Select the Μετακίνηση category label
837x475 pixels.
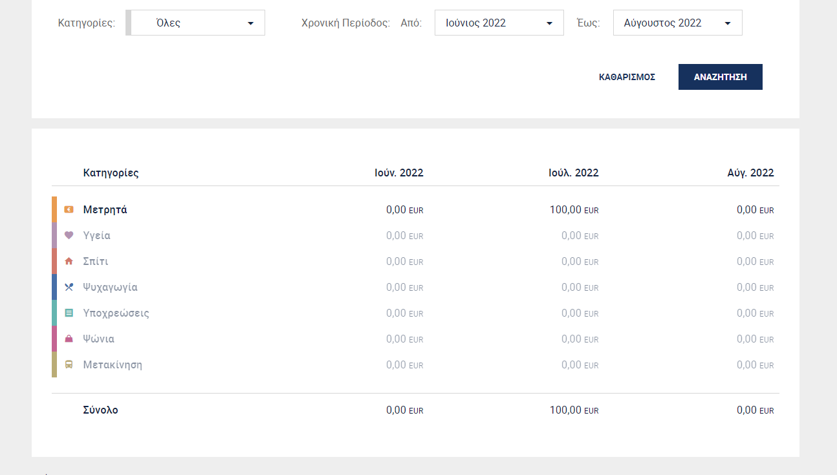tap(113, 364)
